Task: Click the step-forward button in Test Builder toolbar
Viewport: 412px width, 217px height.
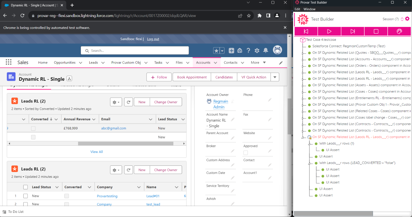Action: point(353,31)
